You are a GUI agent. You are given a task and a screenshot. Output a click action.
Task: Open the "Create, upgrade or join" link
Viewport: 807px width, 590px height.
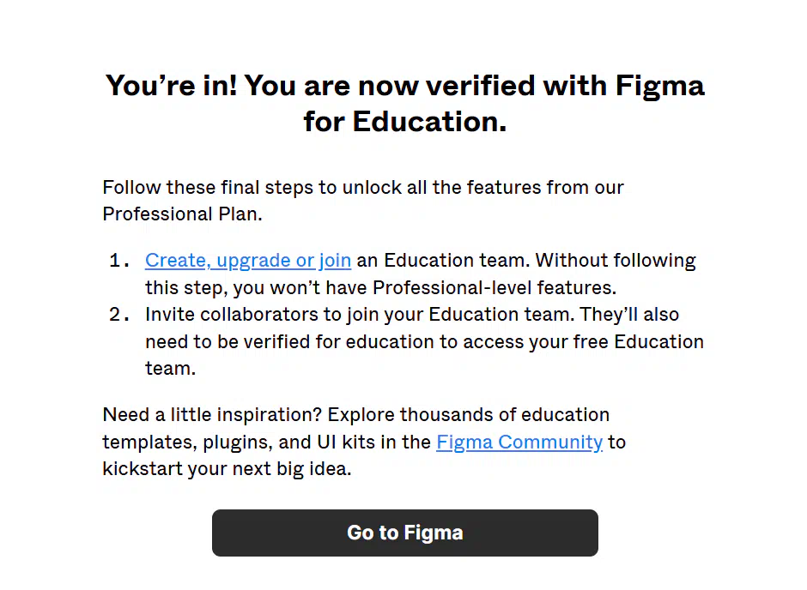pyautogui.click(x=248, y=261)
